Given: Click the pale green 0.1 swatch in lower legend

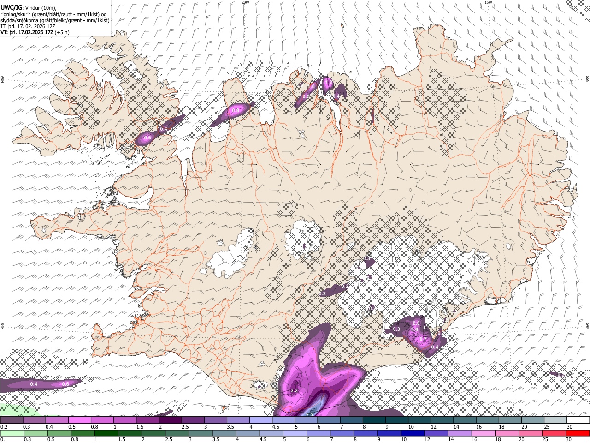Looking at the screenshot, I should (12, 433).
